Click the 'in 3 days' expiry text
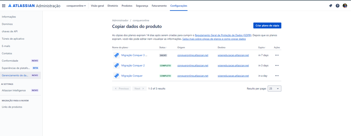The image size is (351, 136). (263, 66)
